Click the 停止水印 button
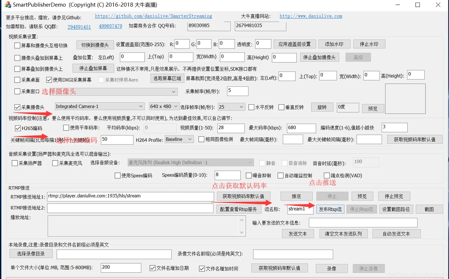Screen dimensions: 449x279 coord(369,44)
